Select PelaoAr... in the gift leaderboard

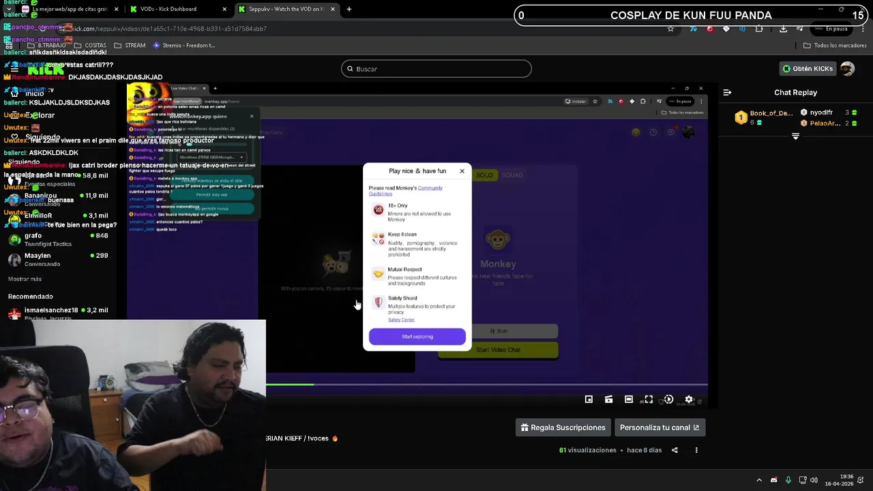(829, 123)
